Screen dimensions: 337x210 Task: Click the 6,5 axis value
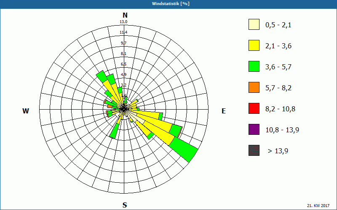pos(123,64)
